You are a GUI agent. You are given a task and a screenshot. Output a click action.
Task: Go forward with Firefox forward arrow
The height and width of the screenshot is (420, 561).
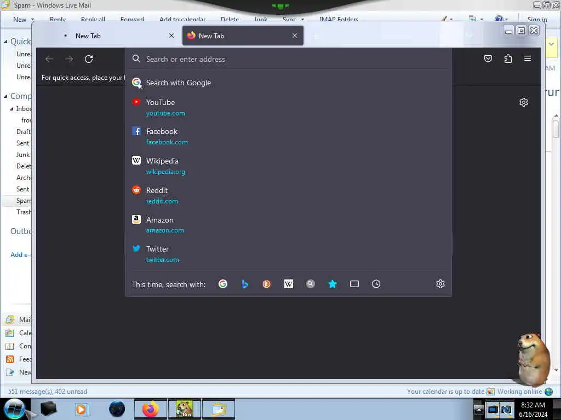[x=69, y=59]
